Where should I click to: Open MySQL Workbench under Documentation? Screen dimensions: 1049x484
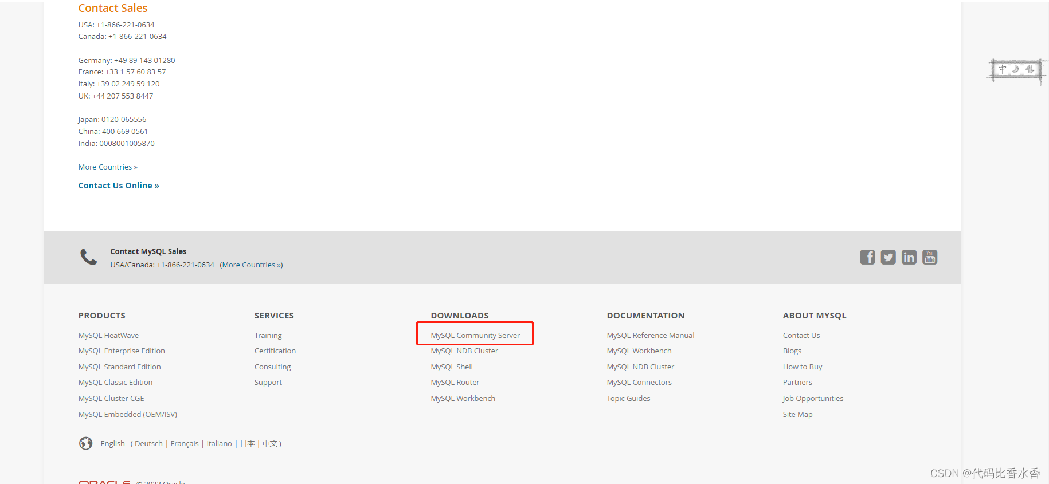pyautogui.click(x=639, y=351)
